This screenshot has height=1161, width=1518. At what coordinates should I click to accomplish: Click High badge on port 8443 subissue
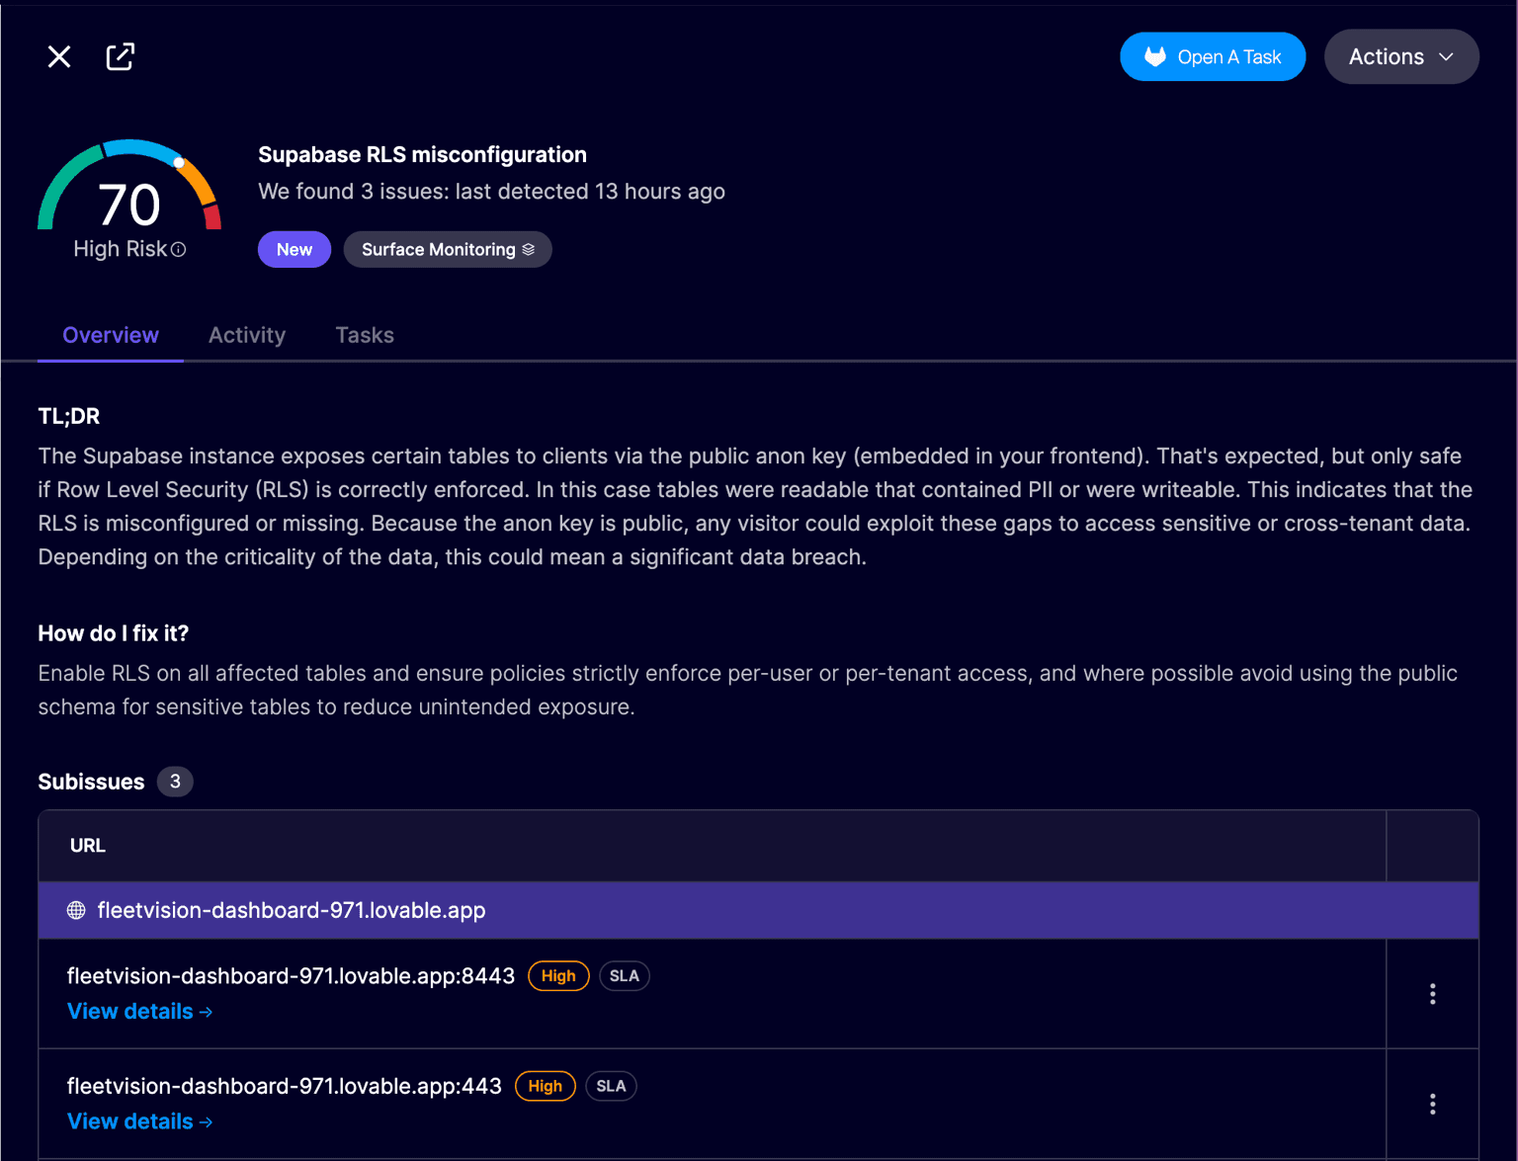click(x=558, y=976)
